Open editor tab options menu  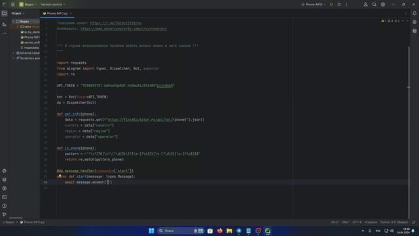(406, 13)
